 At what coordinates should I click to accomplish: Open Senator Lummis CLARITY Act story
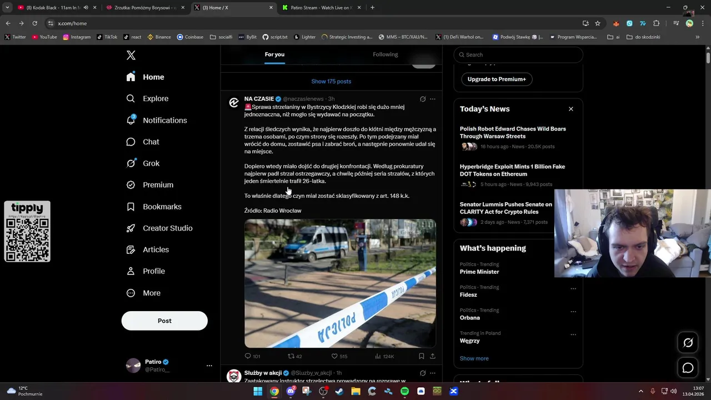click(506, 212)
